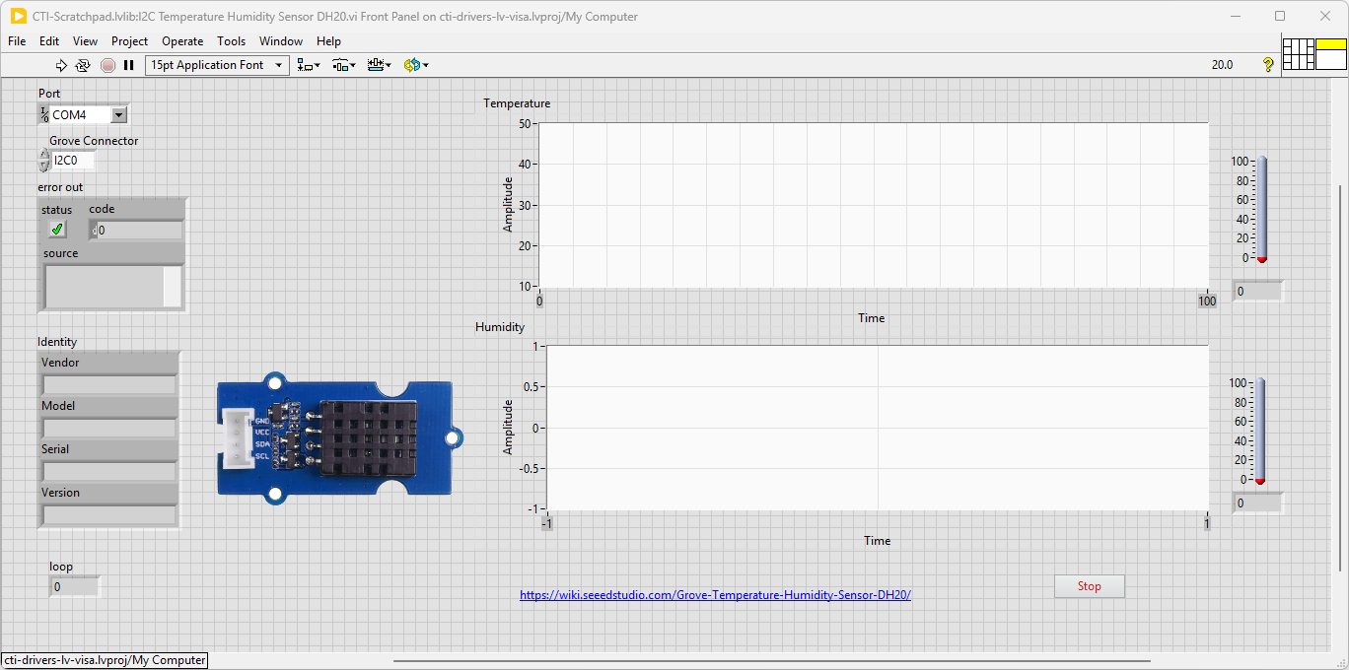The height and width of the screenshot is (670, 1349).
Task: Open the Operate menu
Action: click(182, 41)
